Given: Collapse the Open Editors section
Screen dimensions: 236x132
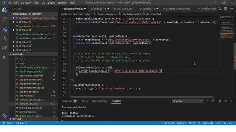Looking at the screenshot, I should (34, 14).
